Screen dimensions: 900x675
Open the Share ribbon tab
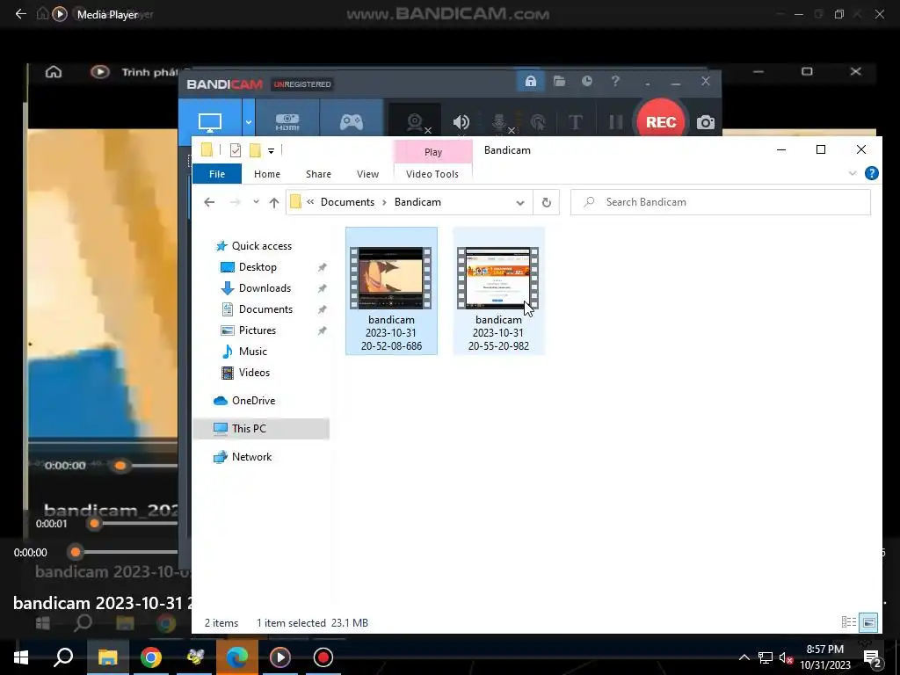[318, 174]
